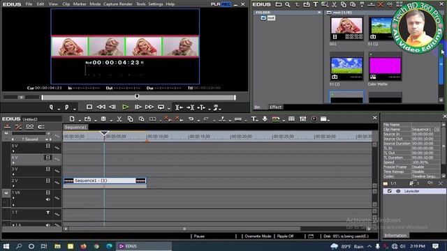Viewport: 447px width, 251px height.
Task: Step back one frame
Action: click(112, 107)
